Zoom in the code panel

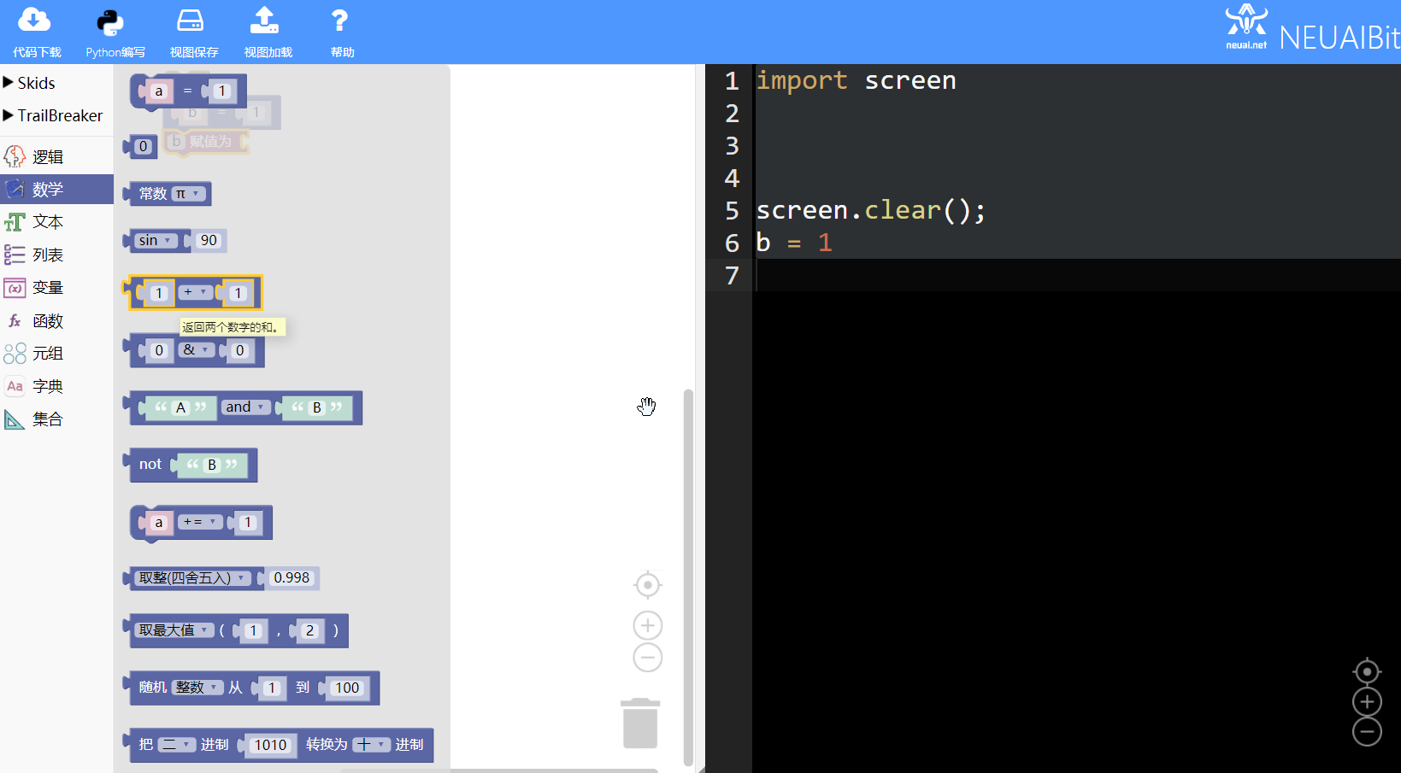1367,702
